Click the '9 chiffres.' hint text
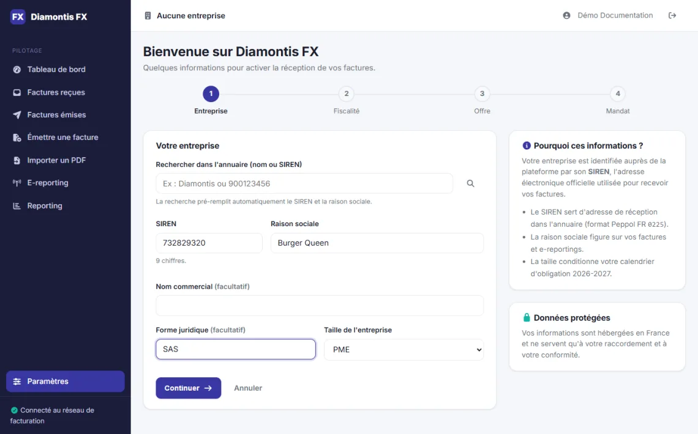The height and width of the screenshot is (434, 698). click(x=171, y=261)
